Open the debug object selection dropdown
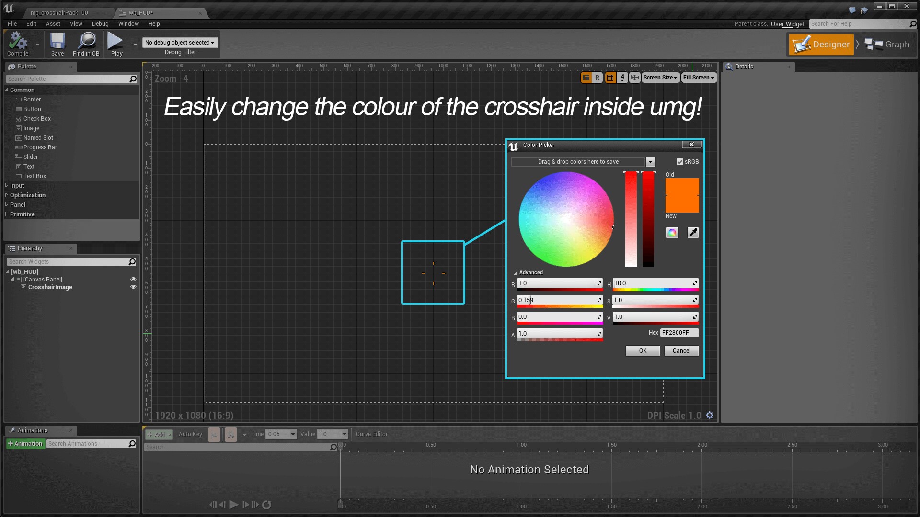 point(180,43)
